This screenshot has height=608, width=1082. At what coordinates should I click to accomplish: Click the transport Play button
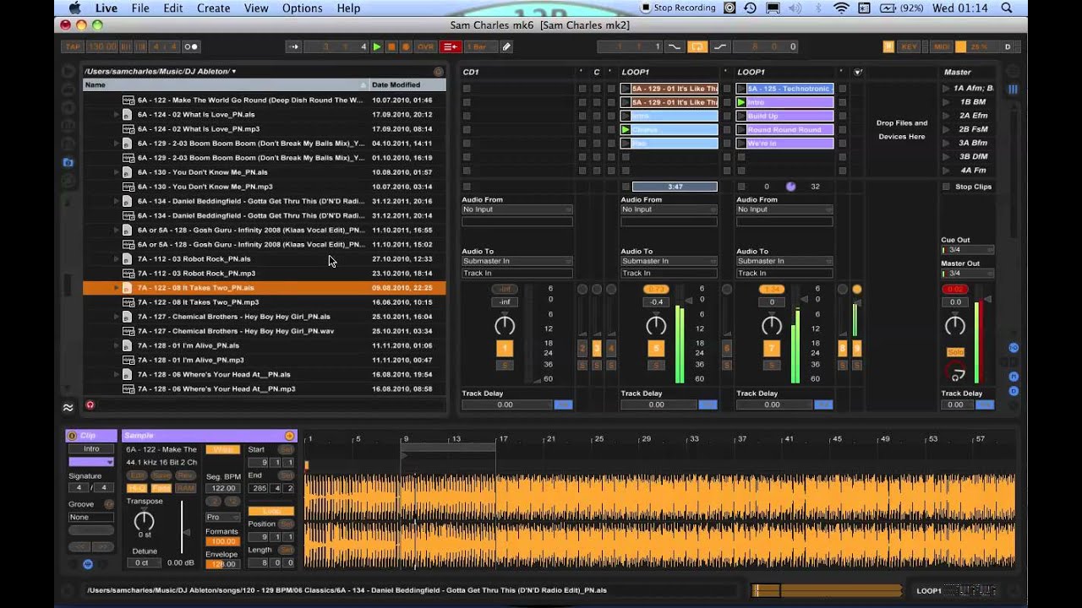click(377, 46)
